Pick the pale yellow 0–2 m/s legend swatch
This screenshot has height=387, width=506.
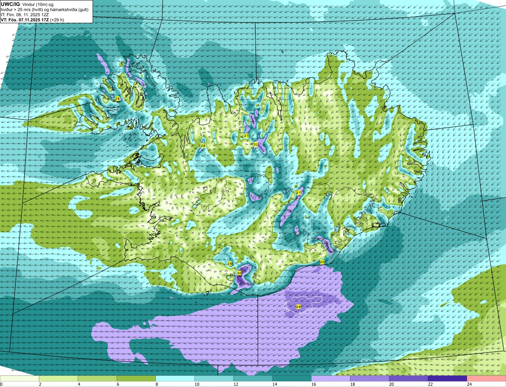[x=20, y=379]
